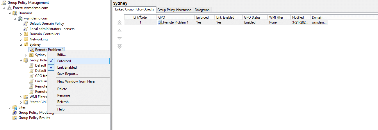Collapse the wsmdemo.com domain node
Screen dimensions: 378x130
(x=15, y=18)
